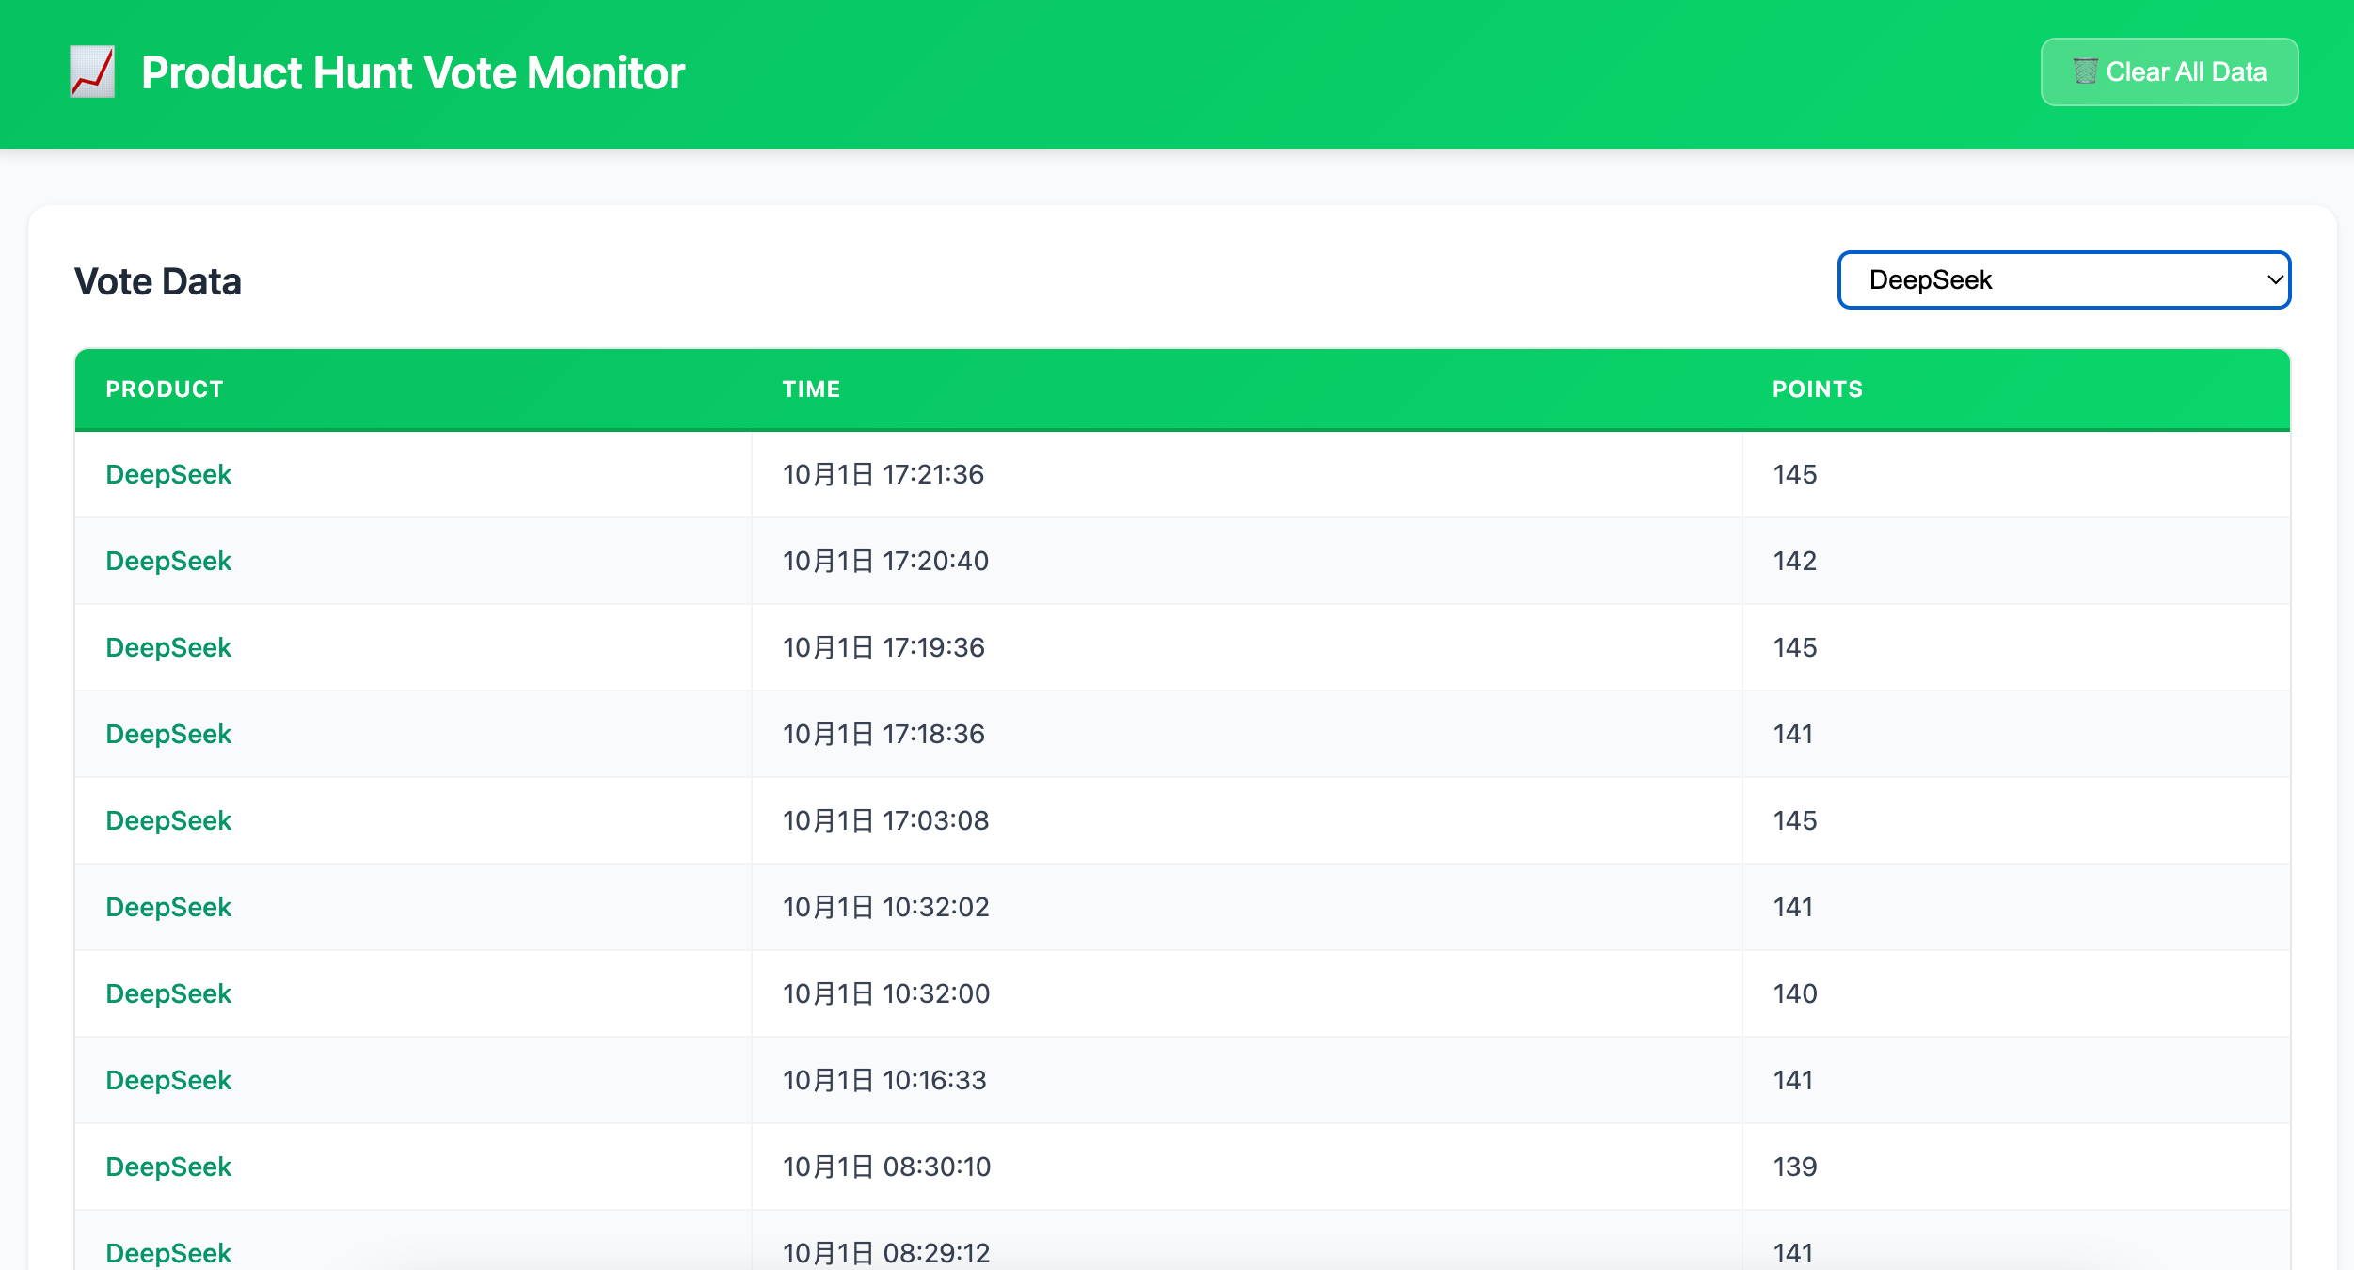Image resolution: width=2354 pixels, height=1270 pixels.
Task: Open DeepSeek link at 17:03:08 row
Action: [x=168, y=820]
